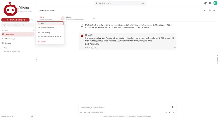Screen dimensions: 219x119
Task: Copy the assistant reply
Action: click(92, 48)
